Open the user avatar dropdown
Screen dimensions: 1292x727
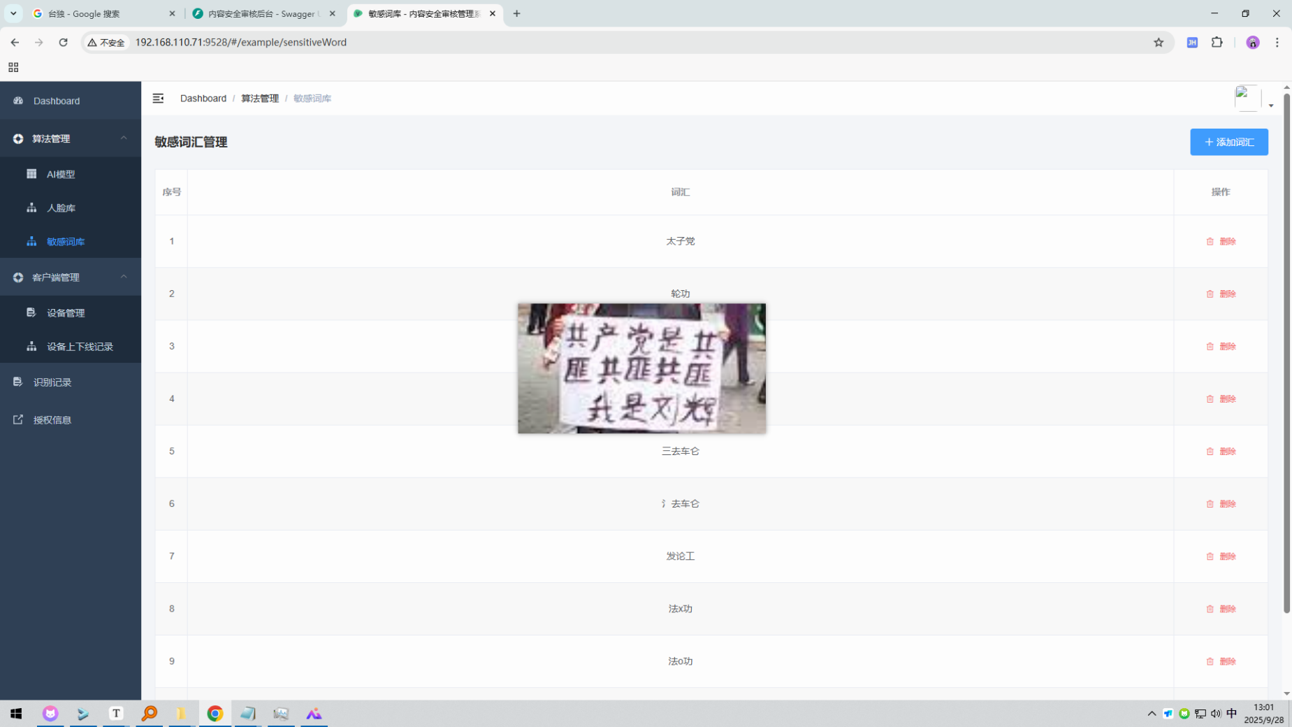pyautogui.click(x=1254, y=99)
